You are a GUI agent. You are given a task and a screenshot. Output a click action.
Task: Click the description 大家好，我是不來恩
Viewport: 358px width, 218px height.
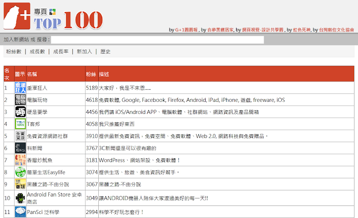125,88
